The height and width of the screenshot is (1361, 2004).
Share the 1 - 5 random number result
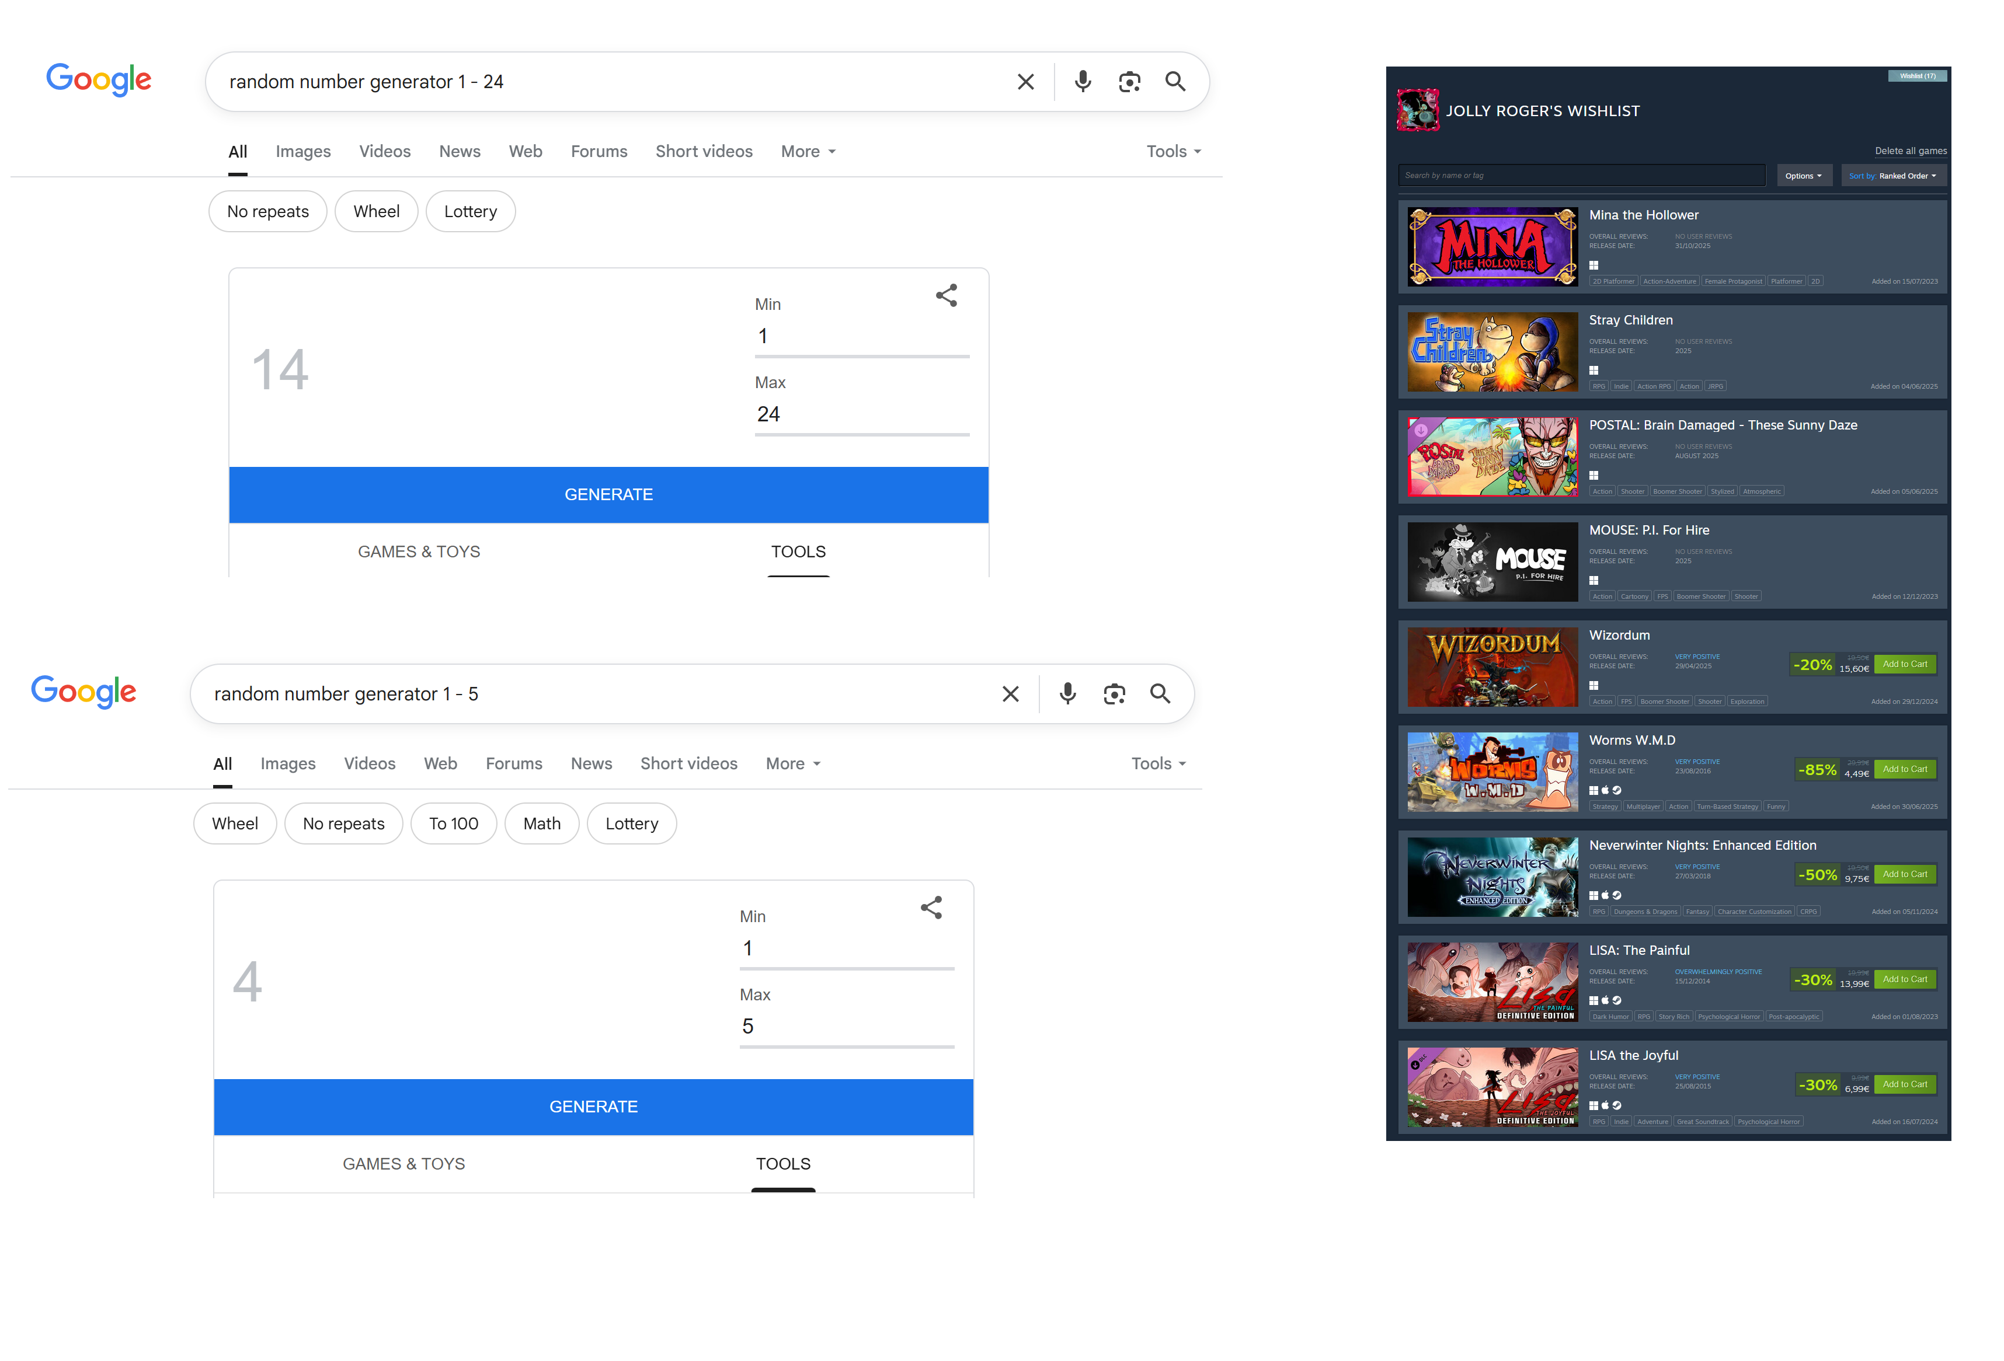[x=931, y=908]
